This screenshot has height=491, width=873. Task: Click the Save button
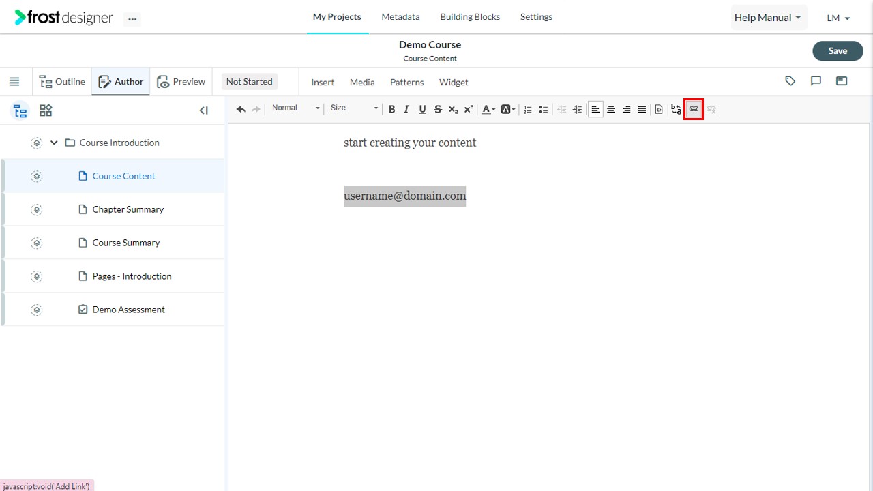[x=838, y=50]
